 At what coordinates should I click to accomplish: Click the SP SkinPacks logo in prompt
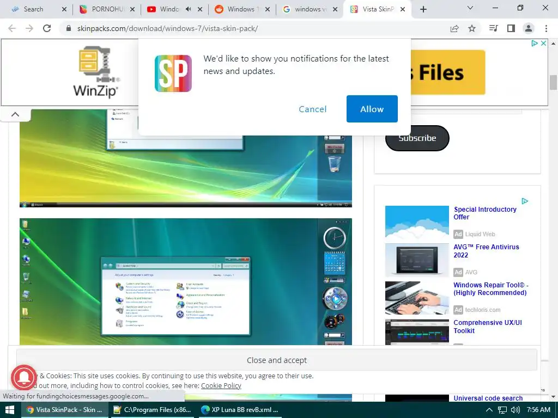[173, 73]
